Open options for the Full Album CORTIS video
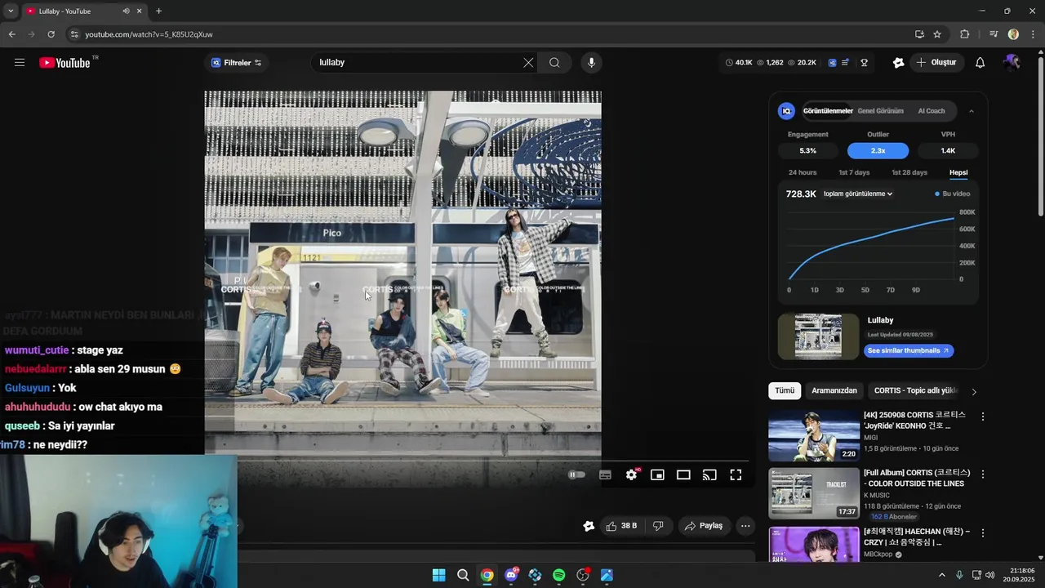Viewport: 1045px width, 588px height. 983,474
